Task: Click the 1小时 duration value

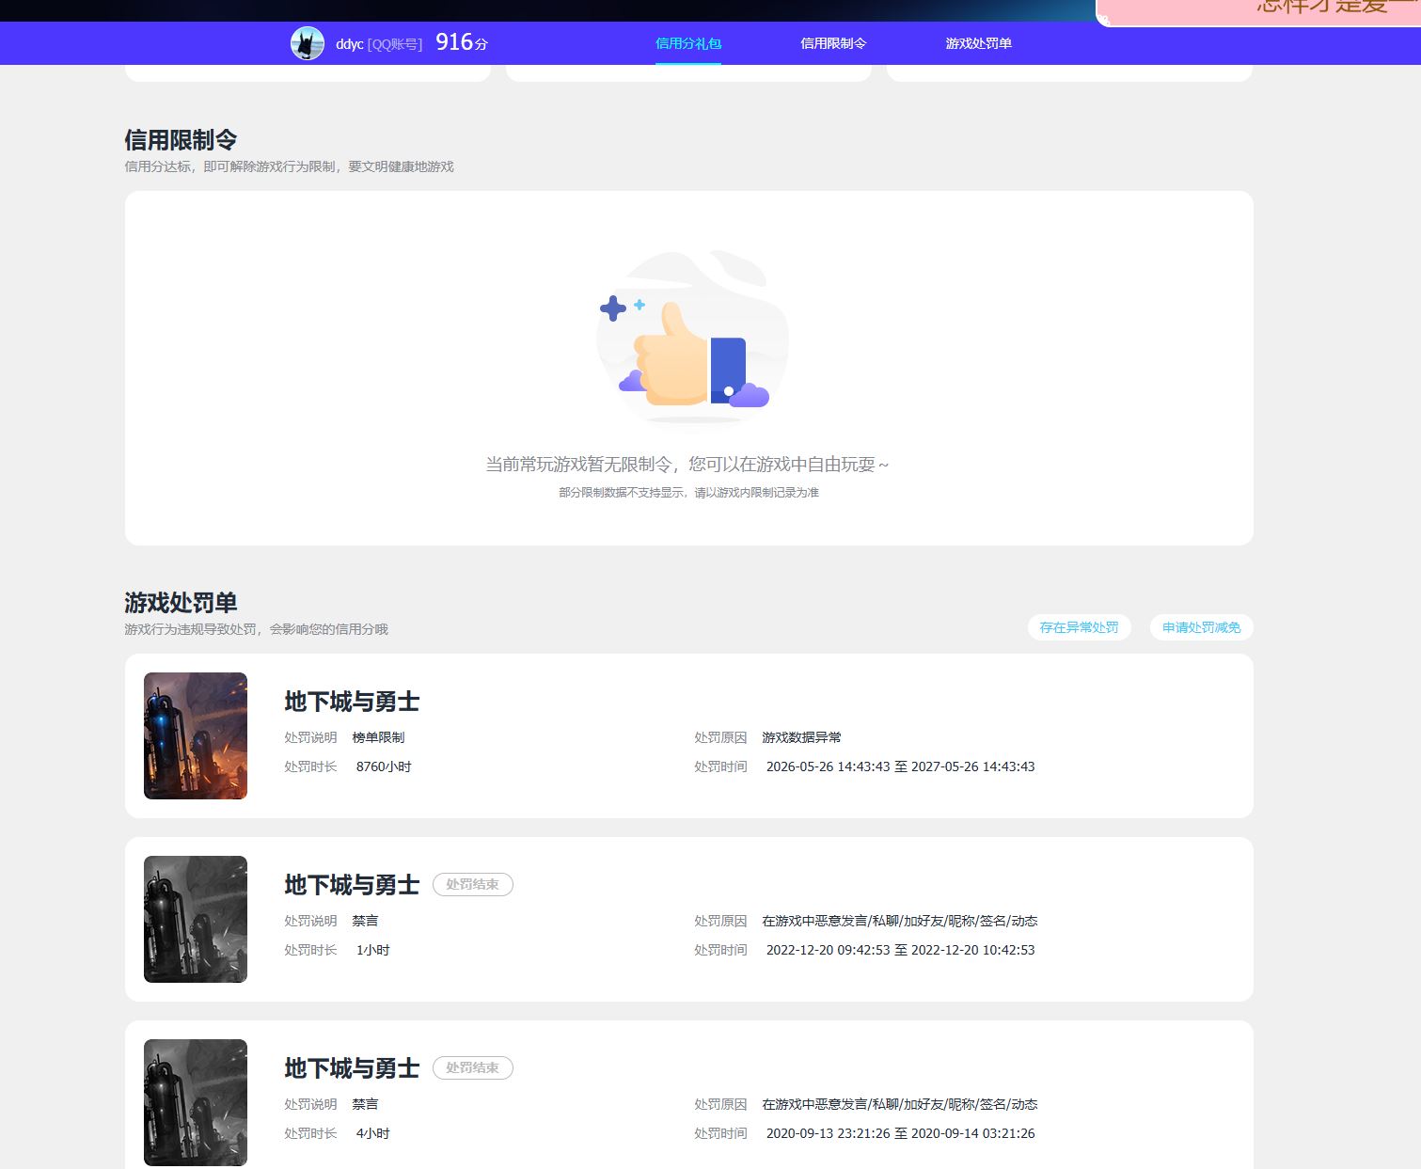Action: (372, 950)
